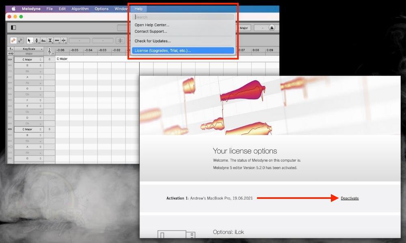Toggle the sidebar panel icon in Melodyne
The image size is (406, 243).
[13, 28]
